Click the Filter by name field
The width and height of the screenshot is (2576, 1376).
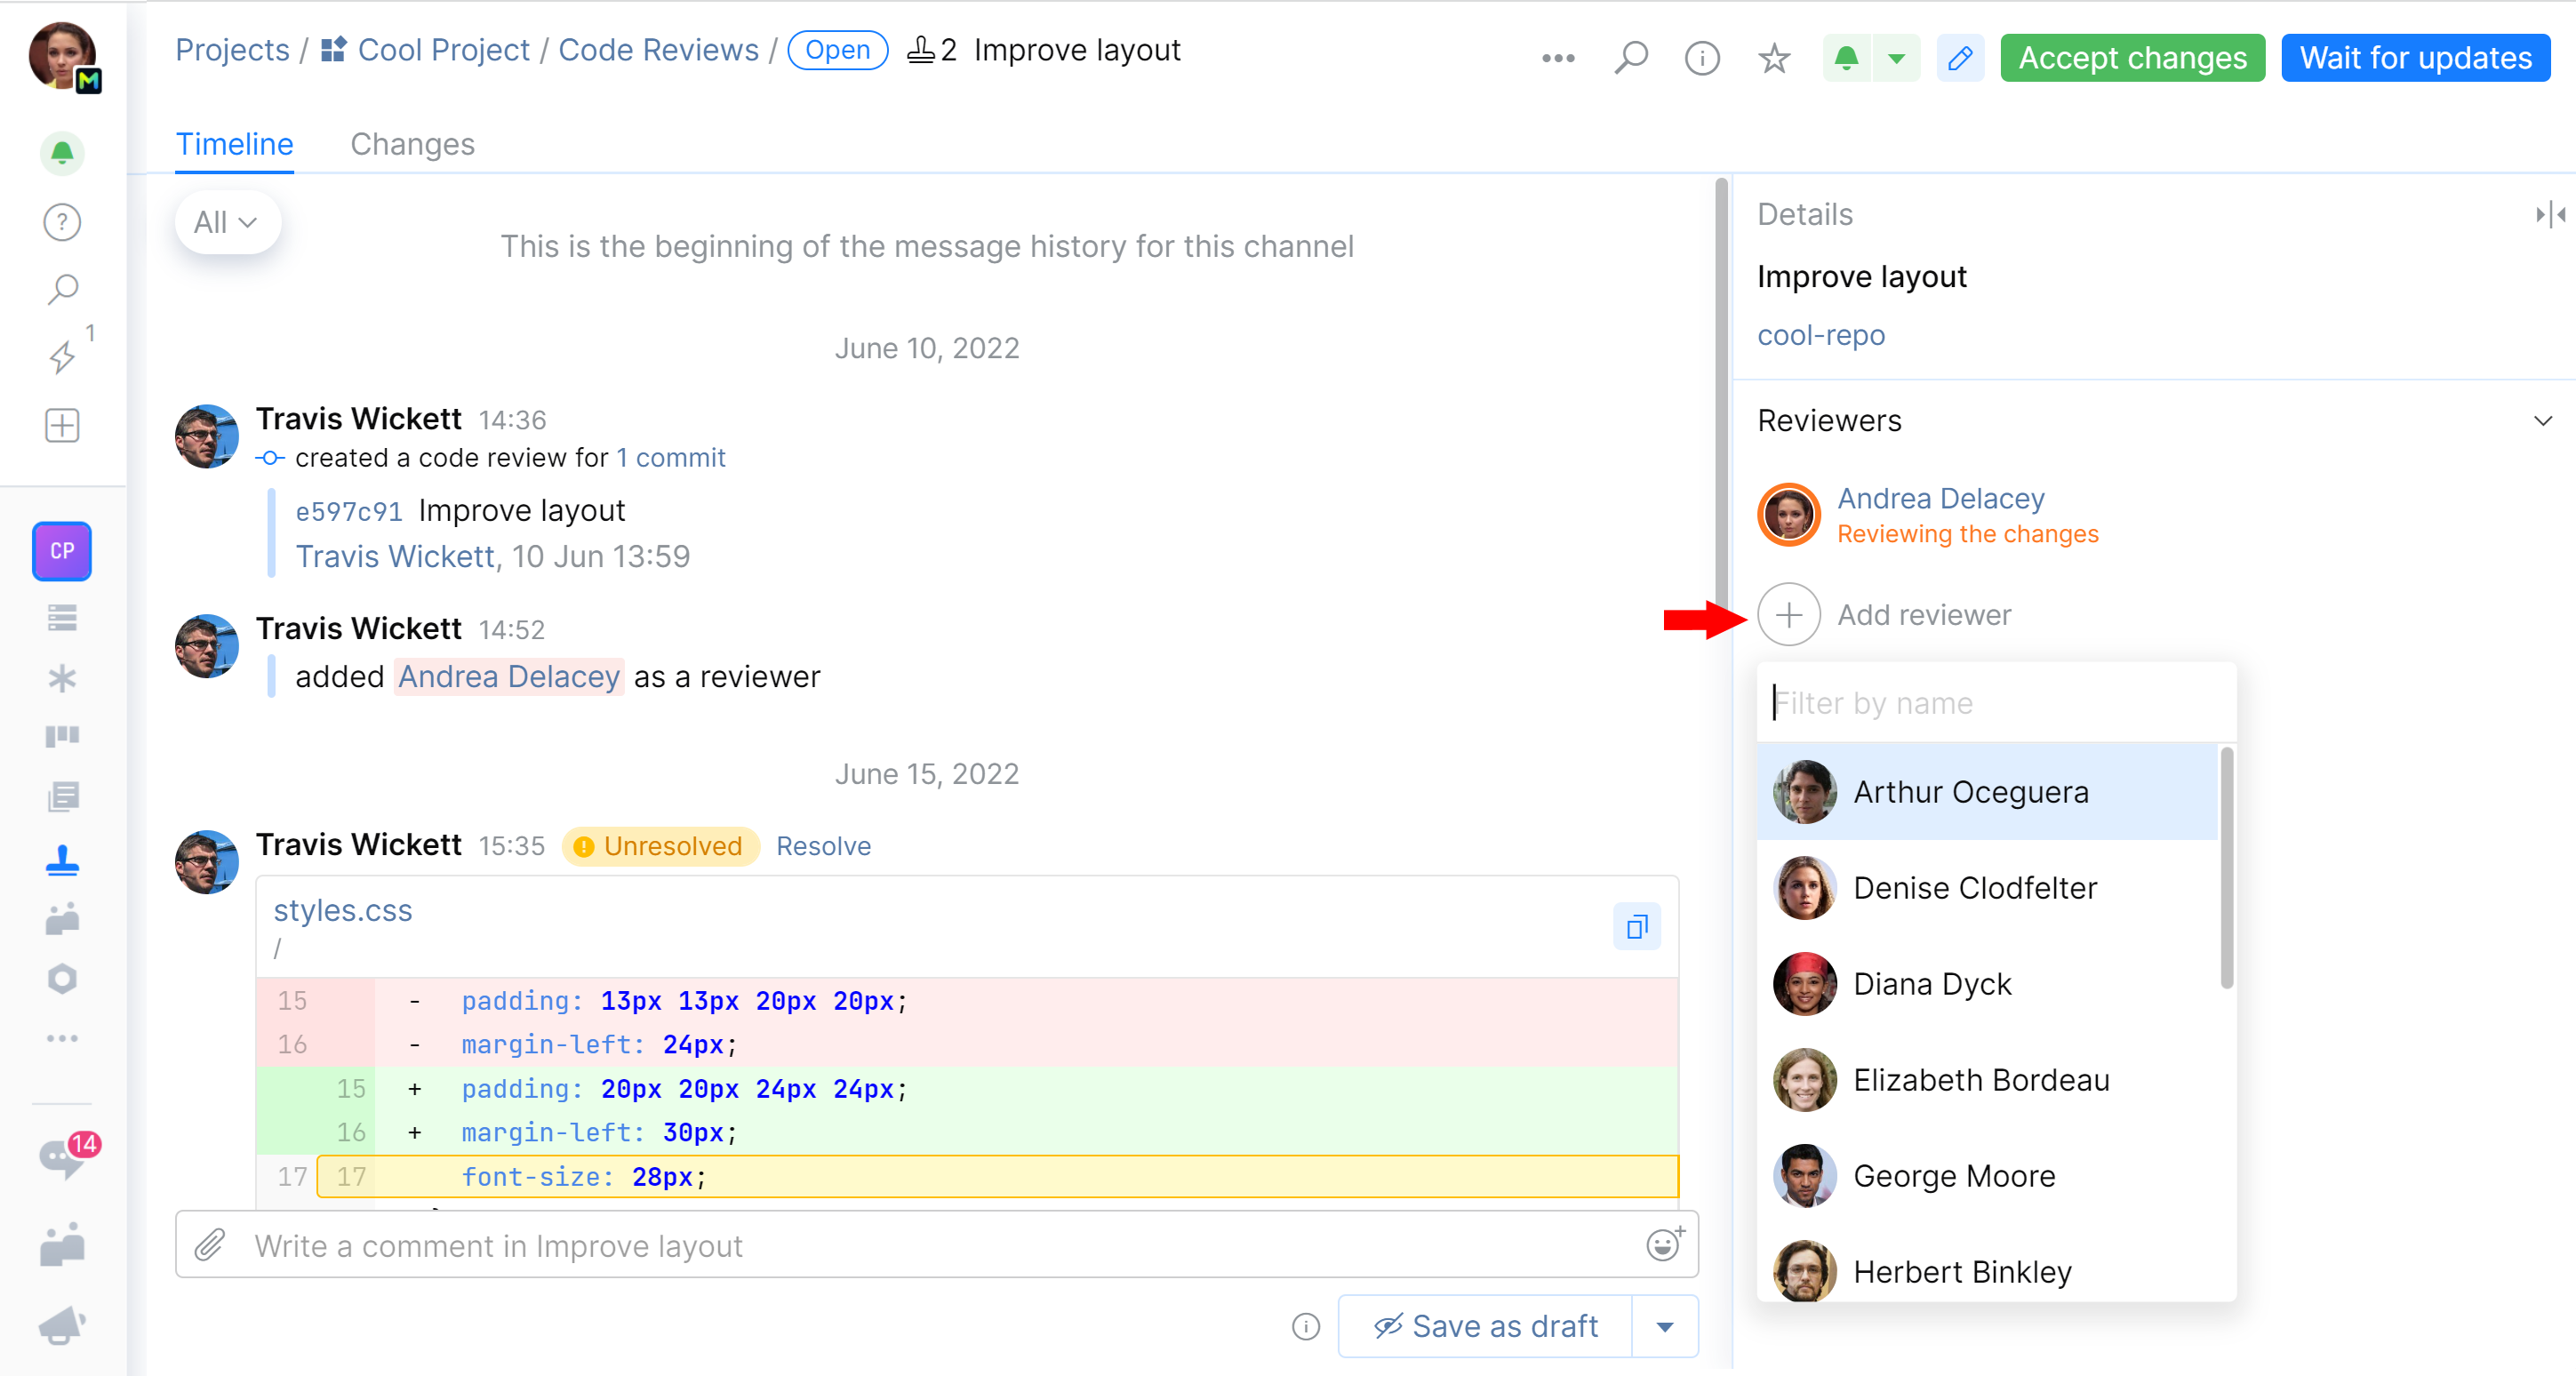(x=1995, y=703)
